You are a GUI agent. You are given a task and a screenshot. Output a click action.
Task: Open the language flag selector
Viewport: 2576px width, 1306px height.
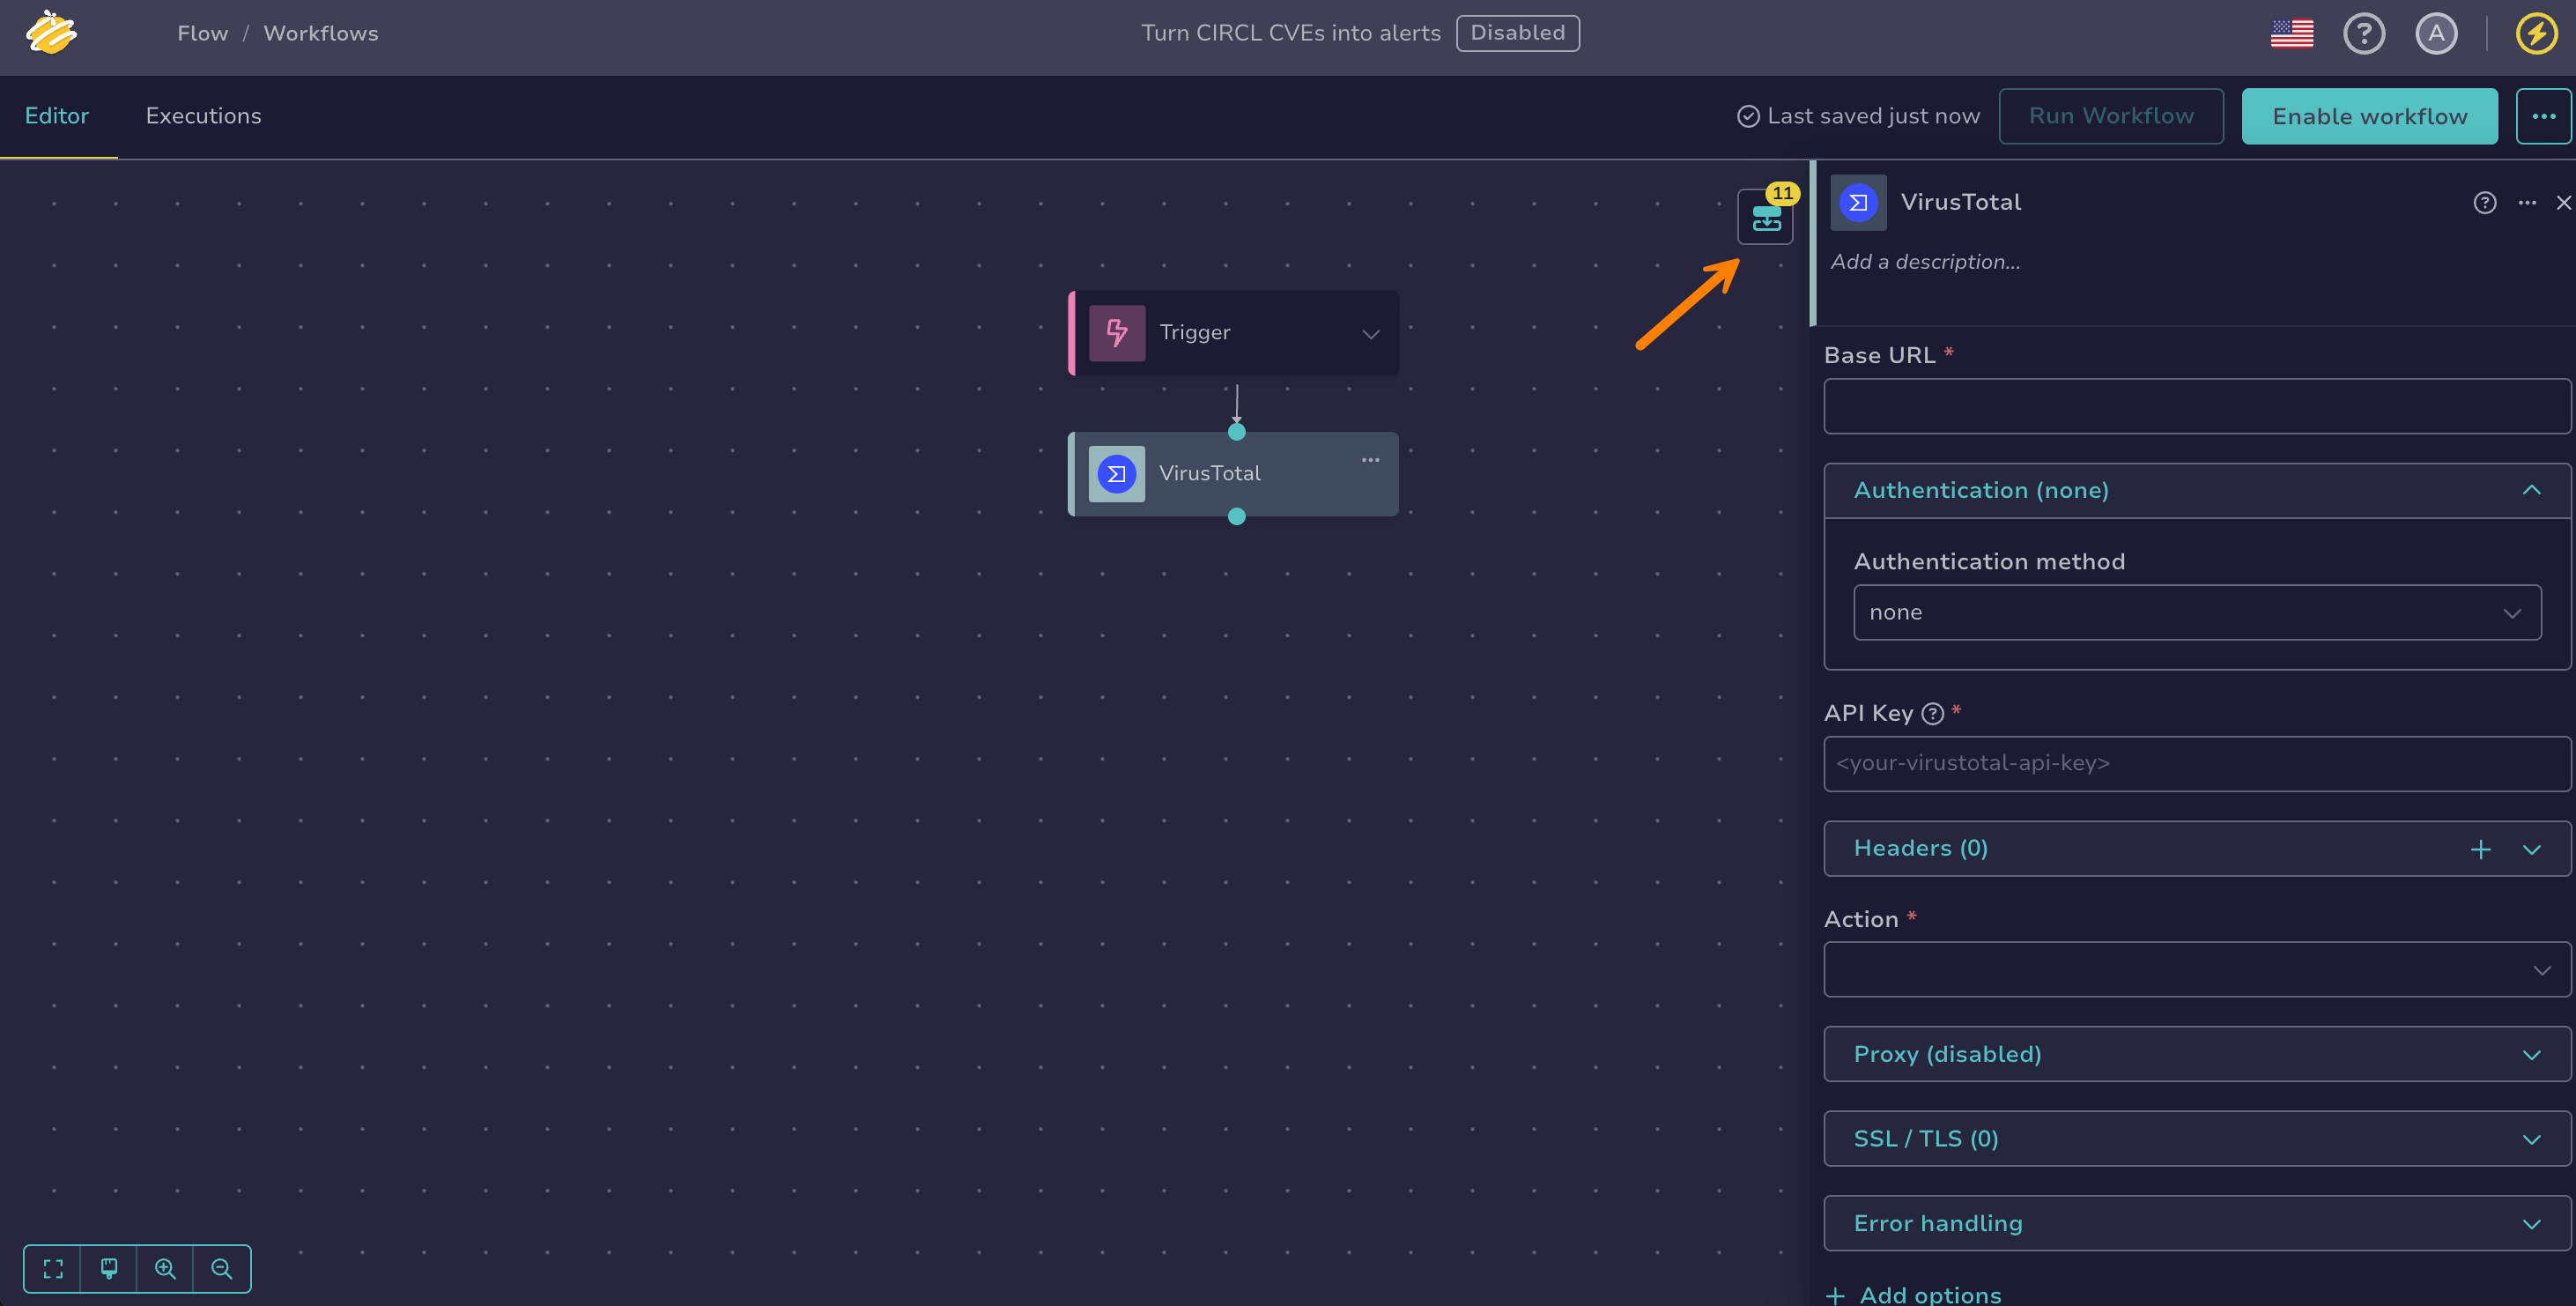click(x=2291, y=33)
